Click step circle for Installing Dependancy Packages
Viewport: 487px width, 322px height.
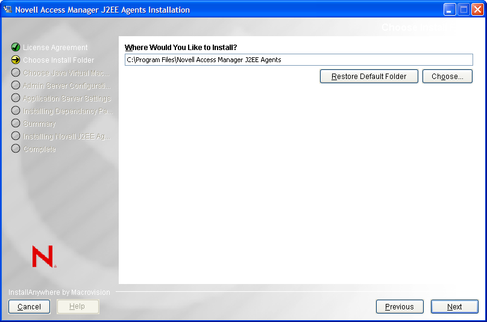tap(16, 110)
